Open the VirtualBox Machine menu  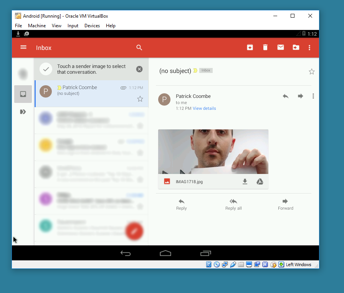point(37,26)
